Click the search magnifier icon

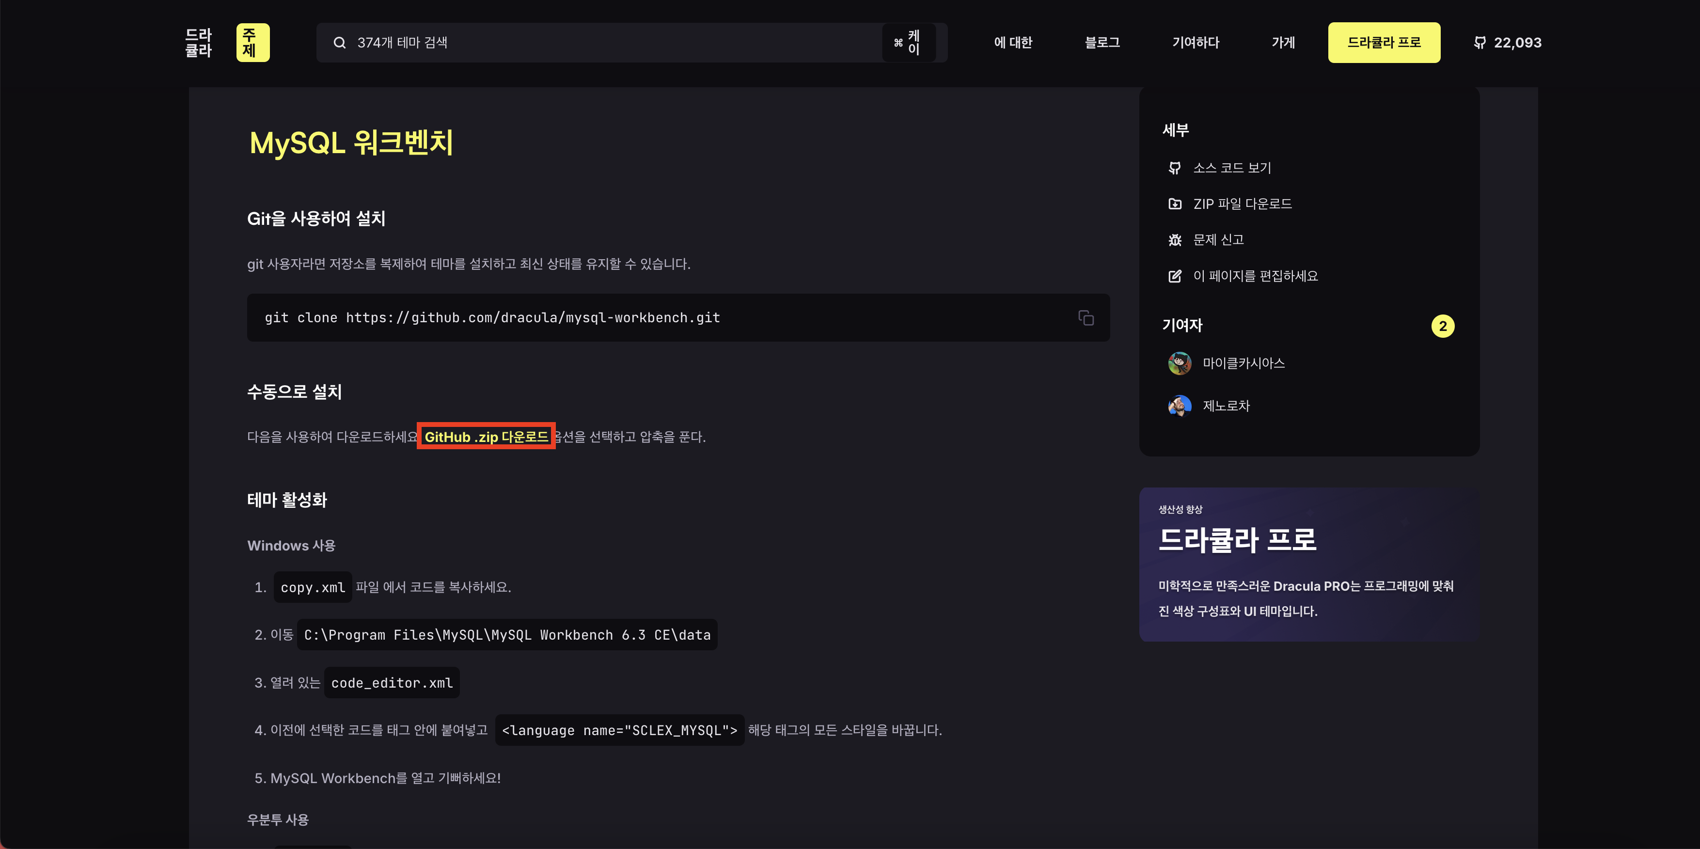(339, 43)
